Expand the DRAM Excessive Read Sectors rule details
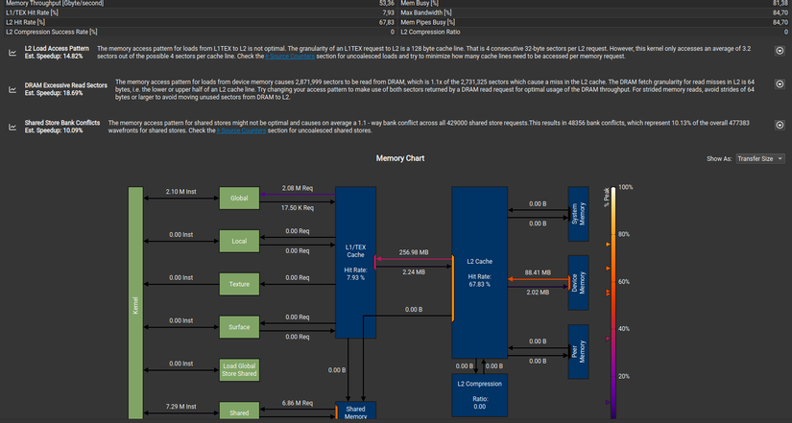This screenshot has width=792, height=423. click(x=780, y=84)
